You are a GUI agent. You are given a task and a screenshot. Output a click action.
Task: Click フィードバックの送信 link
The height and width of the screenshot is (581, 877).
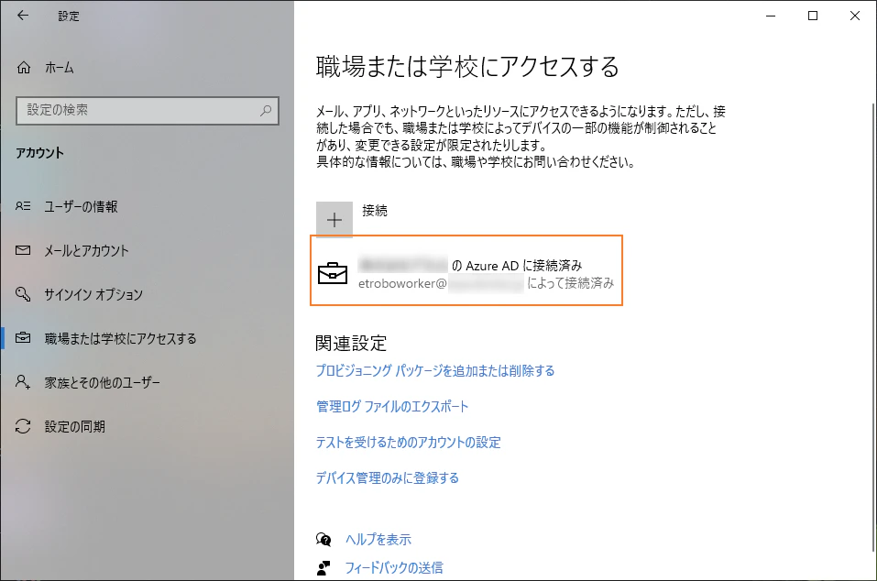coord(394,568)
